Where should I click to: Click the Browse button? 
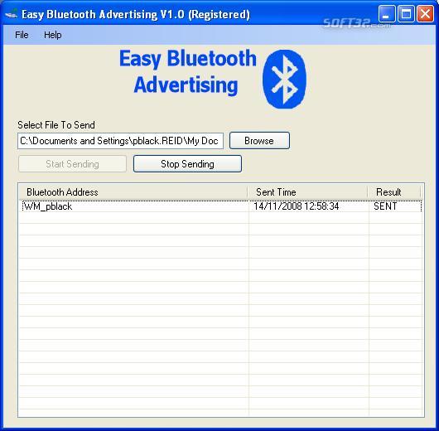click(259, 140)
